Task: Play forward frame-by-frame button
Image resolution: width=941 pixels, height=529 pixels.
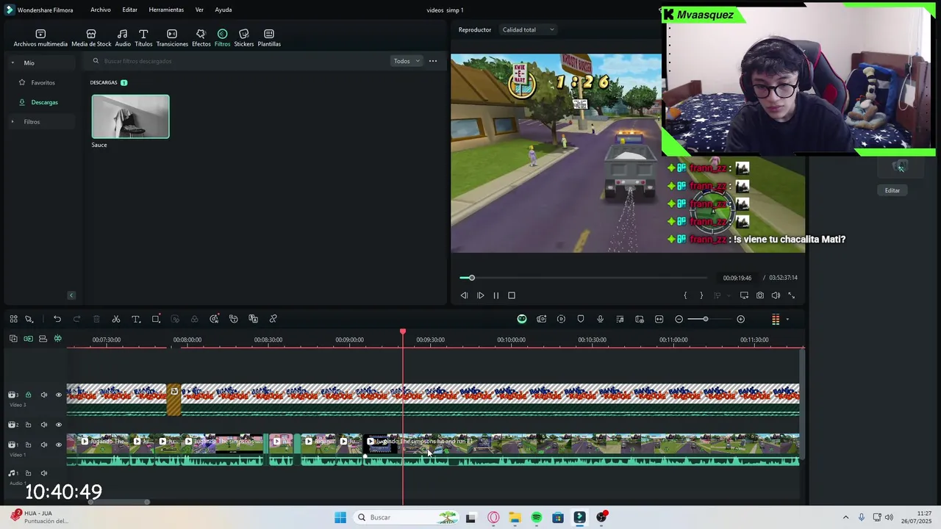Action: pos(480,295)
